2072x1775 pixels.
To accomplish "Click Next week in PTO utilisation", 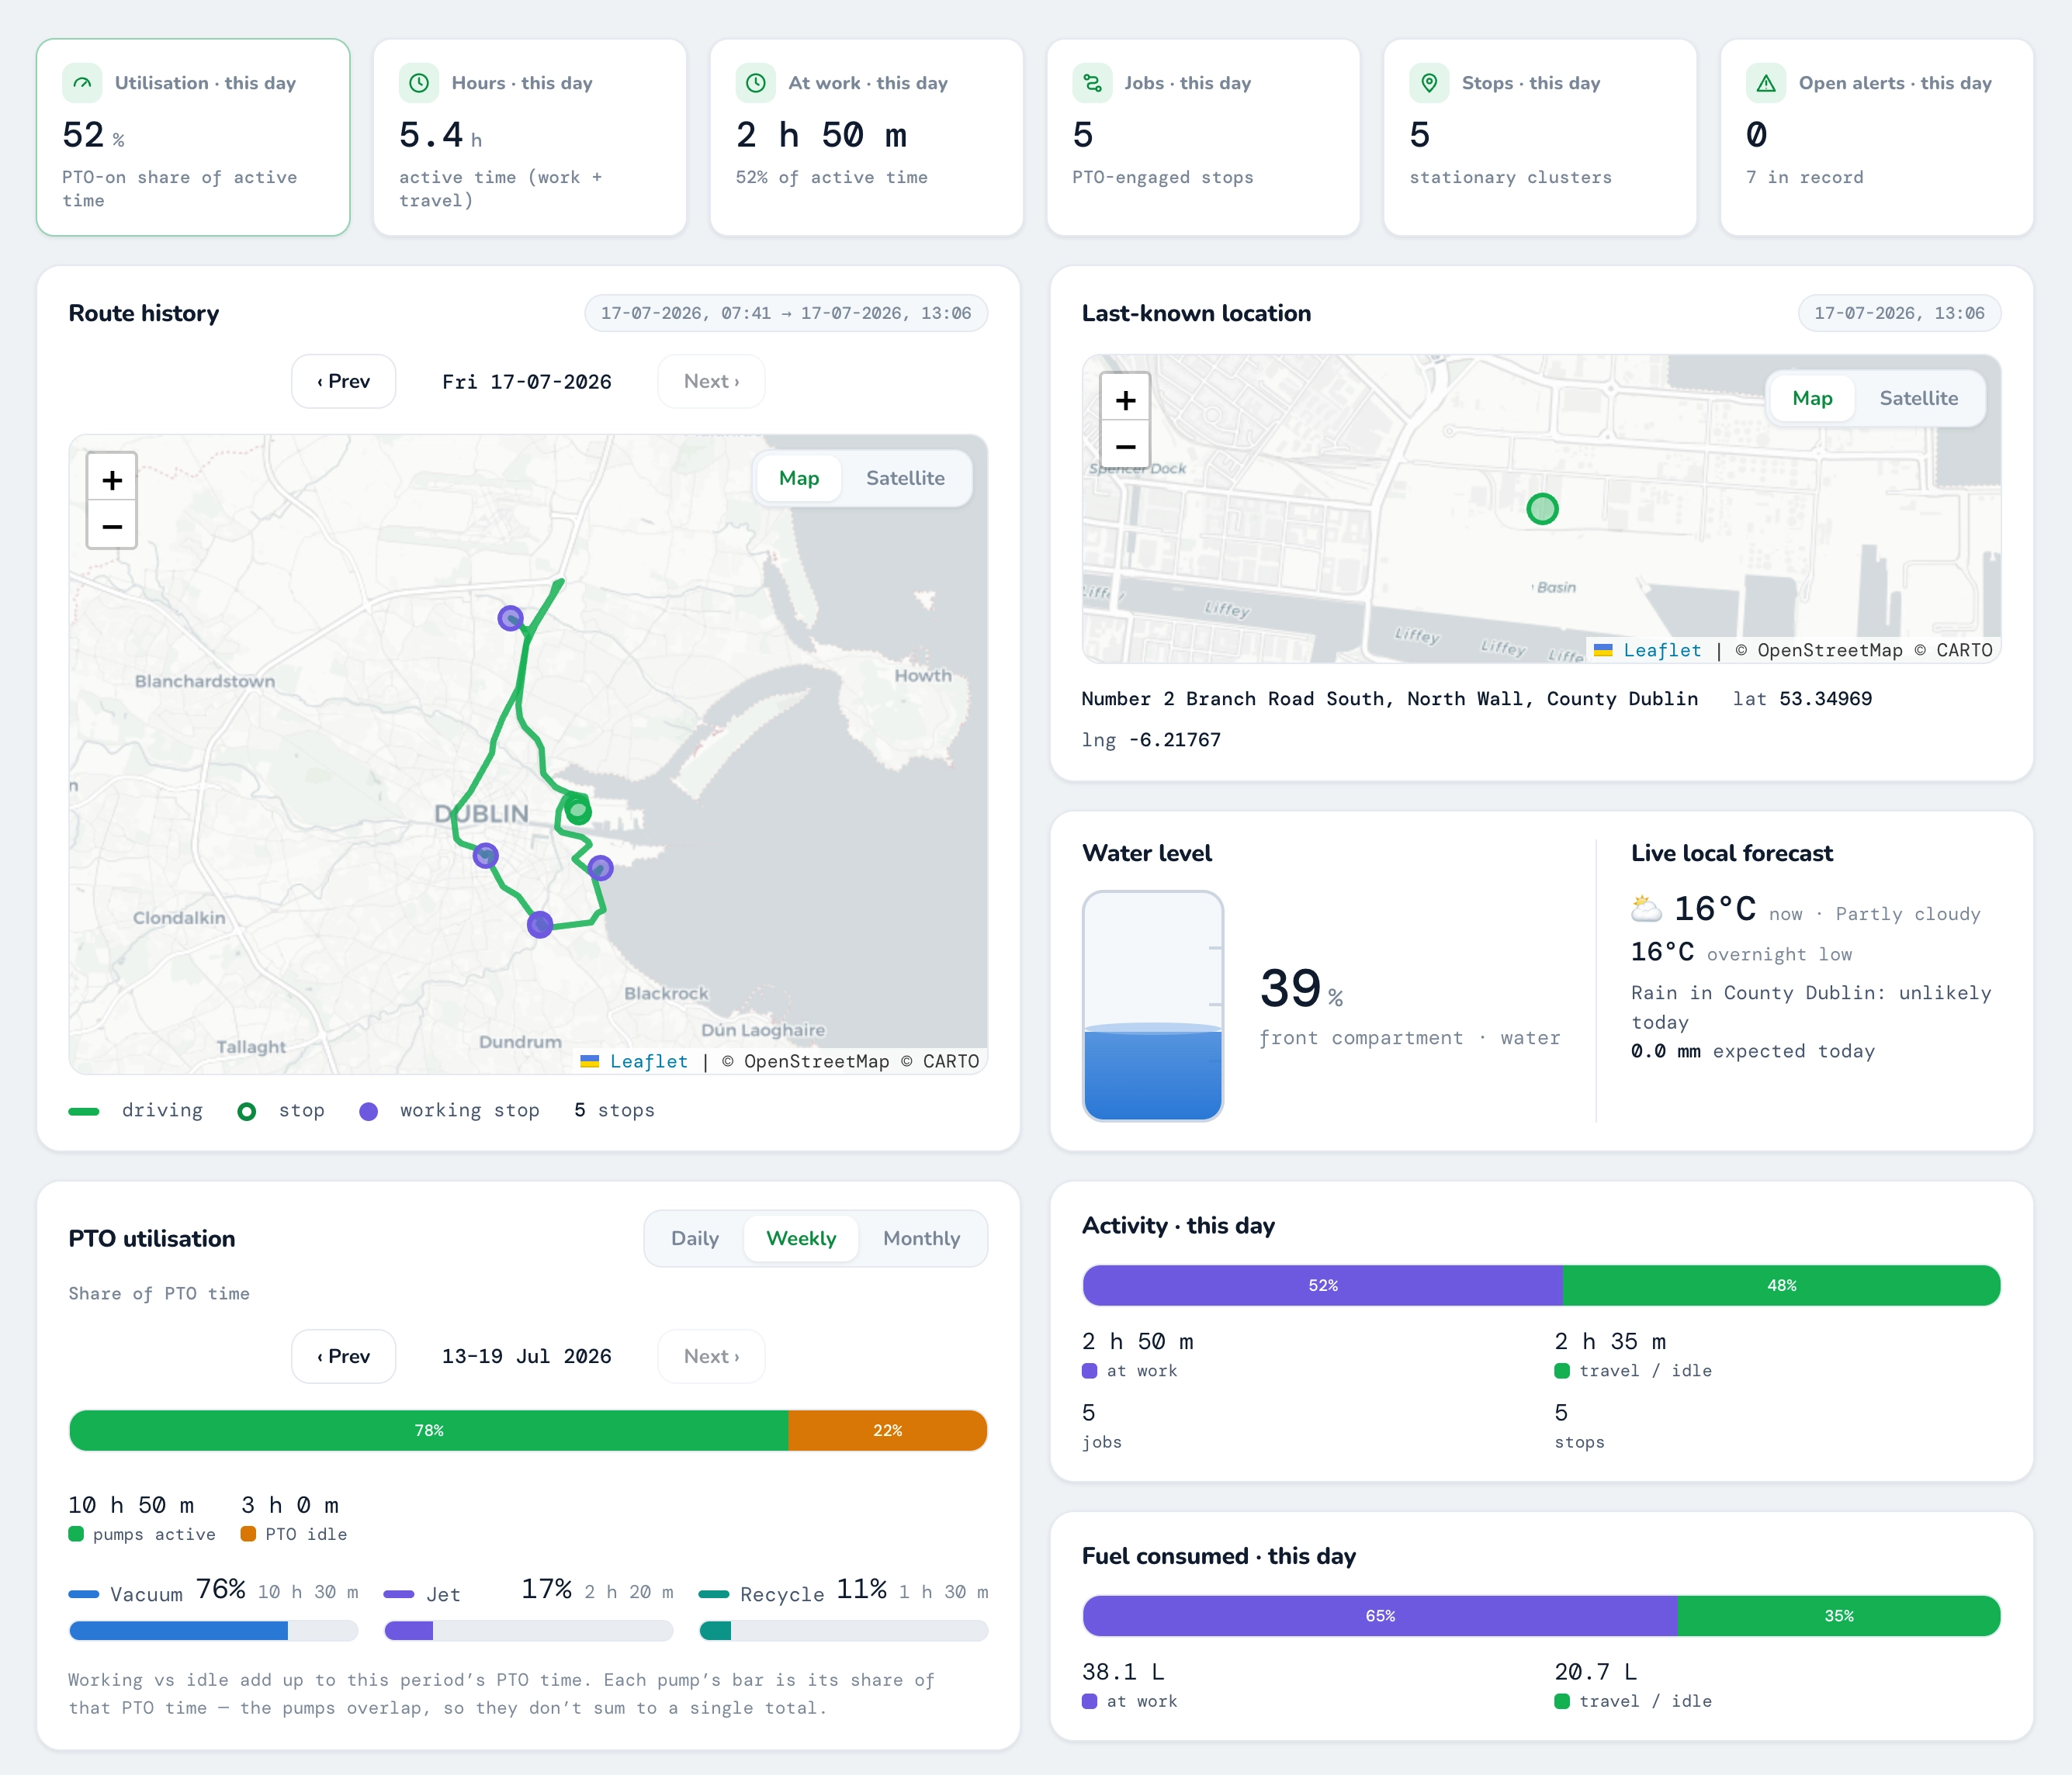I will (x=711, y=1356).
